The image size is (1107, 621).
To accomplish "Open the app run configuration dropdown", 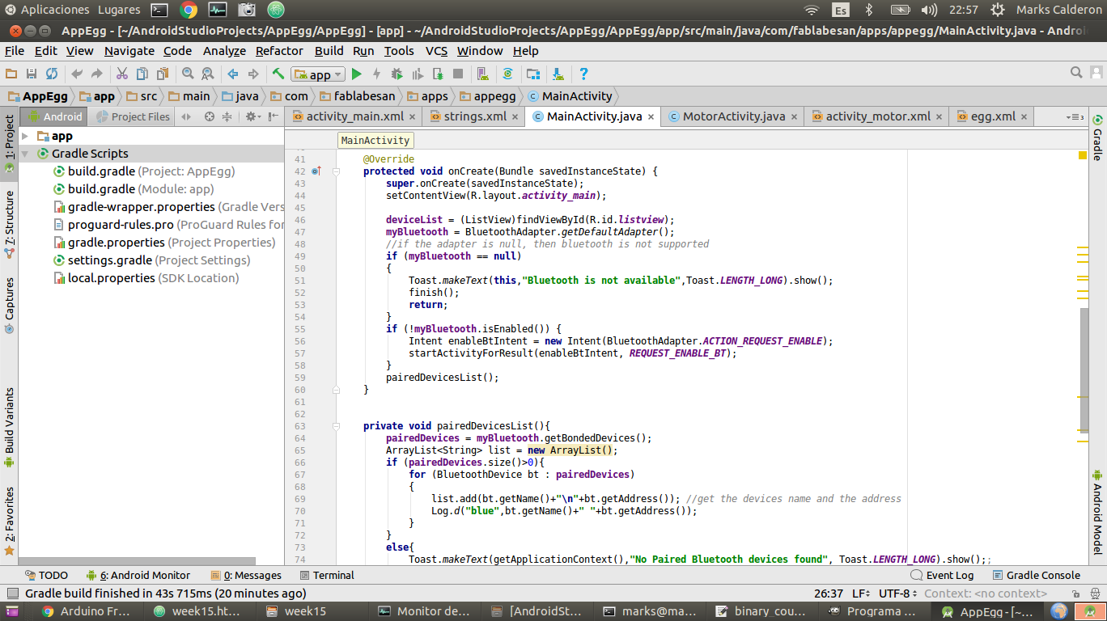I will click(319, 74).
